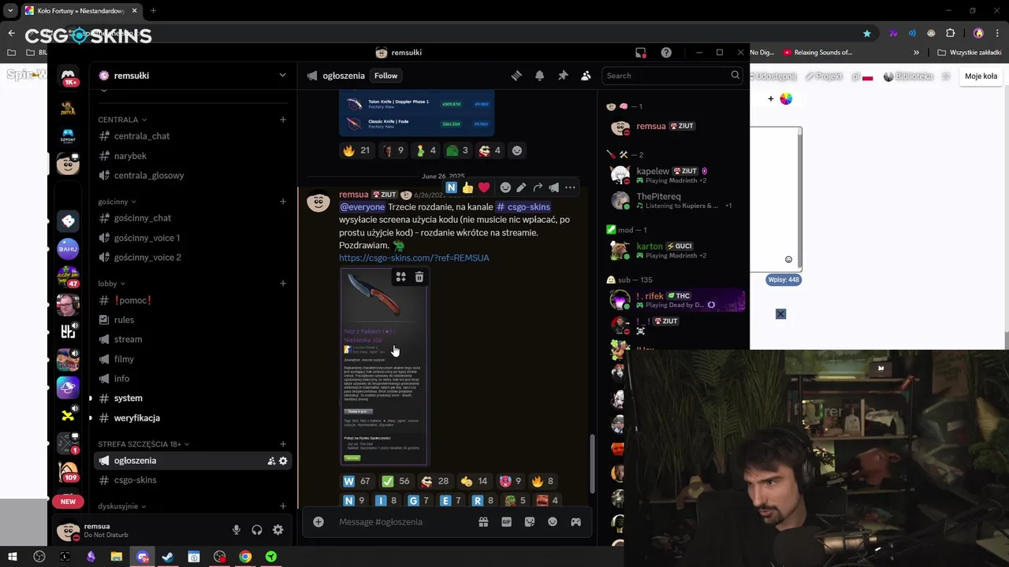Image resolution: width=1009 pixels, height=567 pixels.
Task: Open Threads icon in channel header
Action: [516, 76]
